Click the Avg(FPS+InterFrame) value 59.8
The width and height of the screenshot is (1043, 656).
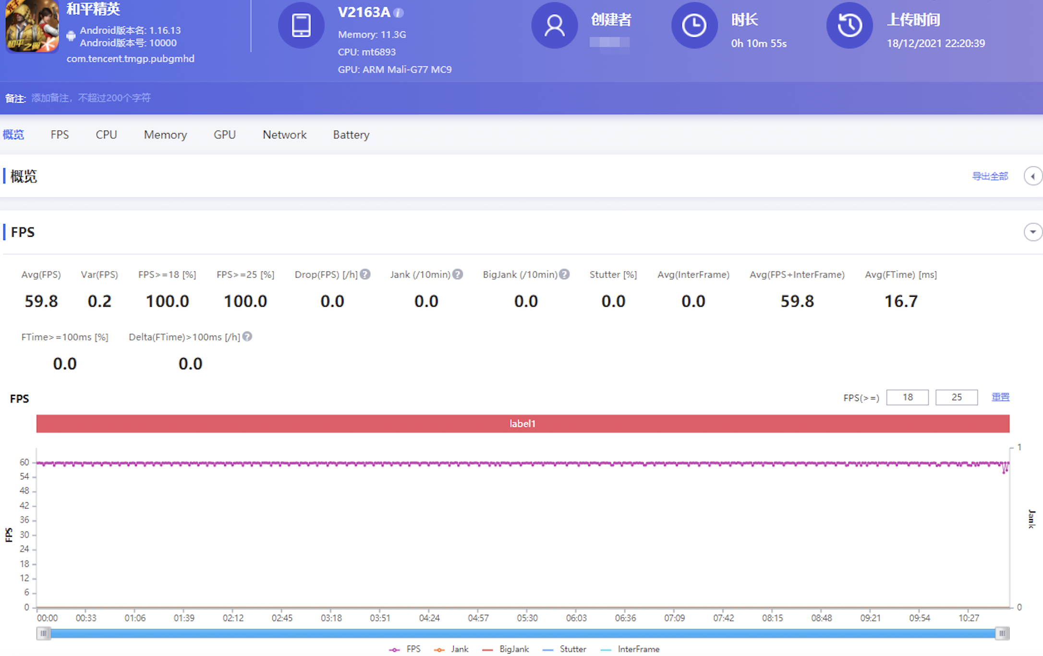(797, 301)
